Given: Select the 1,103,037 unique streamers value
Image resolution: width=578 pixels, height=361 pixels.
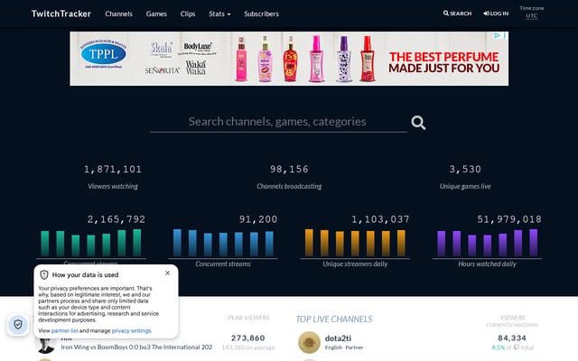Looking at the screenshot, I should click(x=380, y=219).
